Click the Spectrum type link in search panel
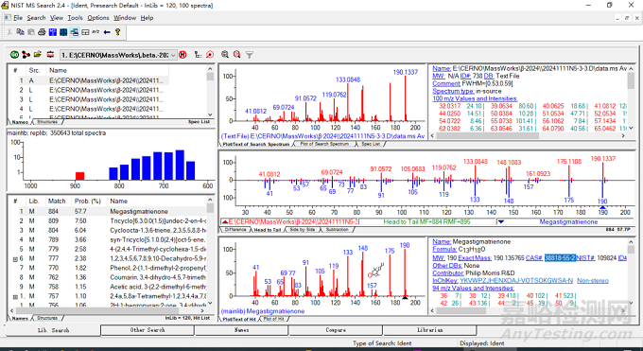 (453, 91)
